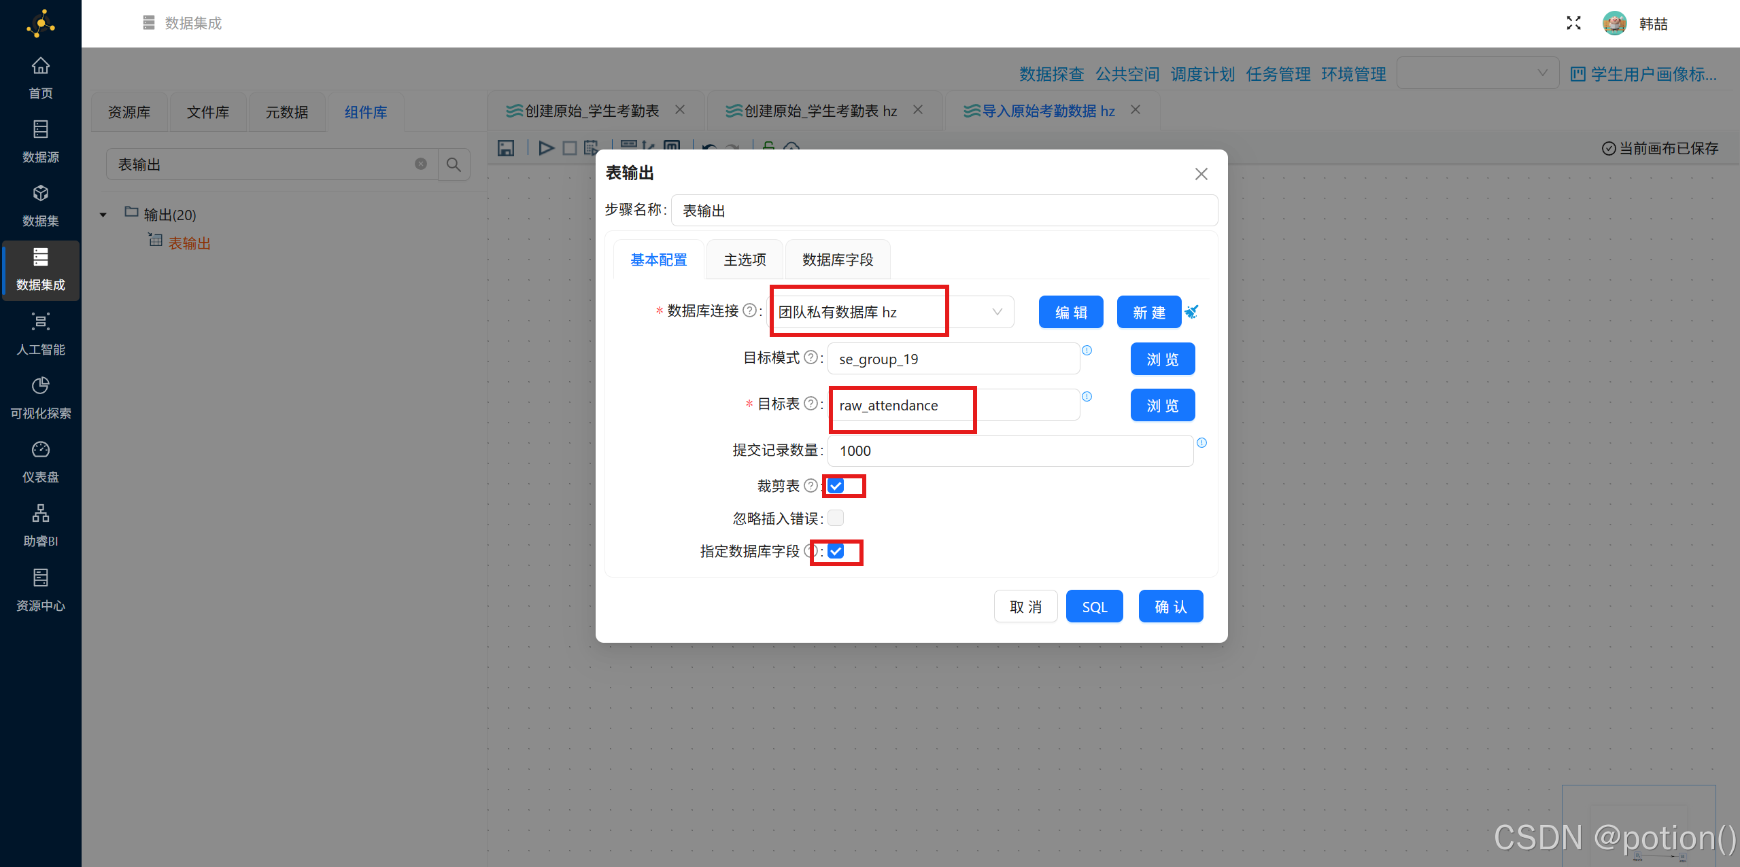Open the 公共空间 link

tap(1127, 74)
